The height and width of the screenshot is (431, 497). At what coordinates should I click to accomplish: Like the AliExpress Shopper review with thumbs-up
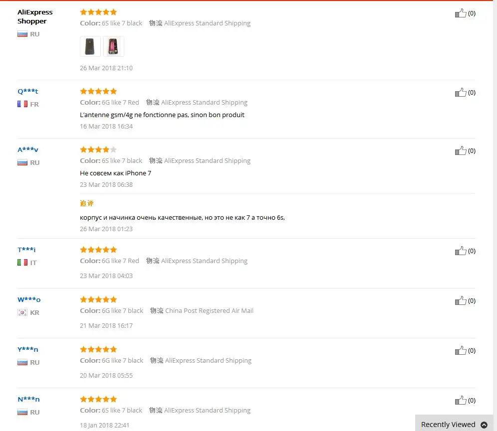click(461, 13)
